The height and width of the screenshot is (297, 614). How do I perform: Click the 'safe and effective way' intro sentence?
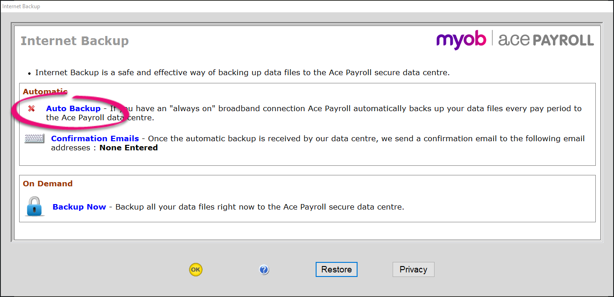pyautogui.click(x=242, y=72)
